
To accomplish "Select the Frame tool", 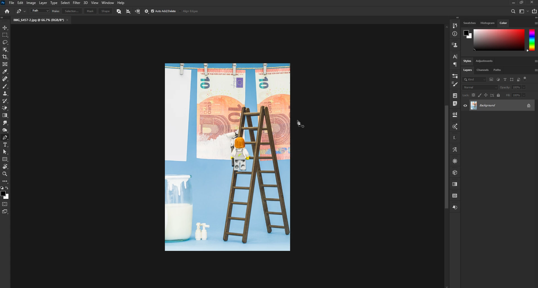I will (5, 64).
